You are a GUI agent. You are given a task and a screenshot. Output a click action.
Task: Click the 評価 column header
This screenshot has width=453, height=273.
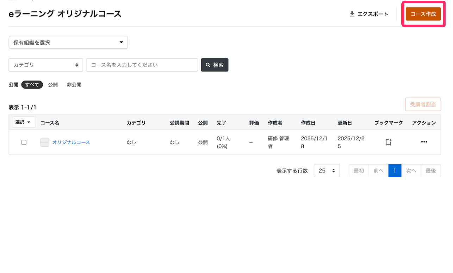254,123
